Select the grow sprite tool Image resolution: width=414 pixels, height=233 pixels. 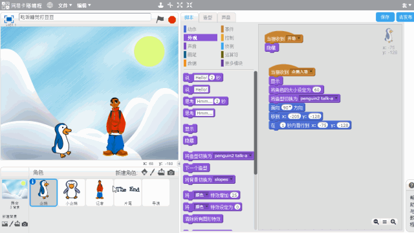point(180,5)
